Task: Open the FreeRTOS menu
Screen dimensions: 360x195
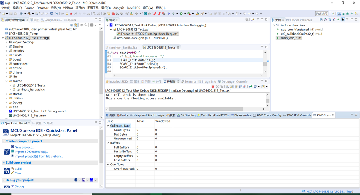Action: click(x=133, y=8)
